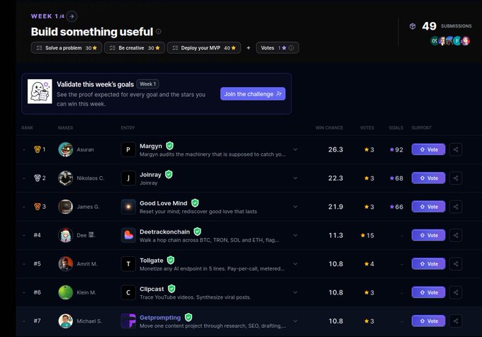Open Getprompting entry title link
The width and height of the screenshot is (482, 337).
click(160, 317)
